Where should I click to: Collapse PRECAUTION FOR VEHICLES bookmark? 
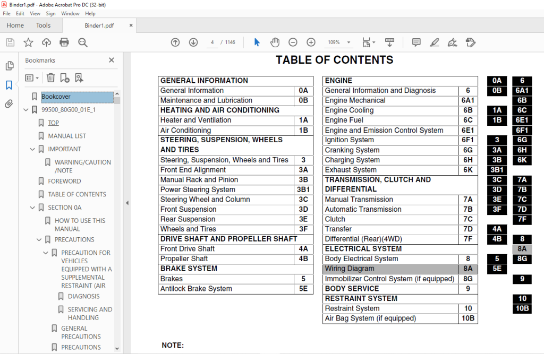coord(46,253)
